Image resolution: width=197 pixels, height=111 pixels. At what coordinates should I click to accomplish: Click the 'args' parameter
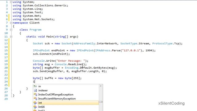point(73,37)
